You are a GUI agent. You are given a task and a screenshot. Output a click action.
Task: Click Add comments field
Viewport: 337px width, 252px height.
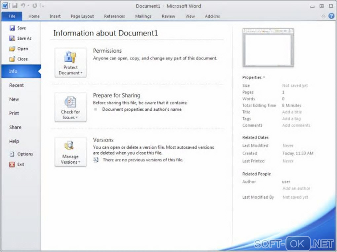coord(296,125)
